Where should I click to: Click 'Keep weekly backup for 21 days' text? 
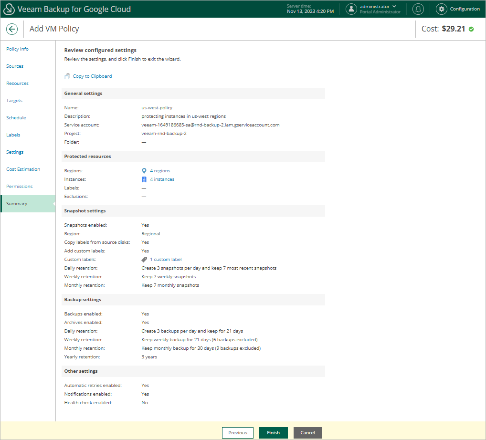coord(199,340)
